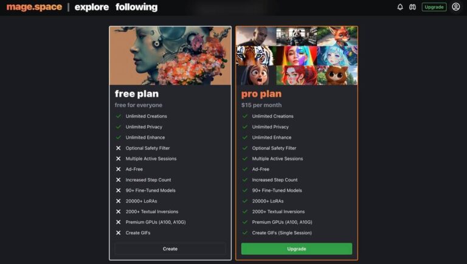The image size is (467, 264).
Task: Click the fox thumbnail in pro plan collage
Action: pos(337,36)
